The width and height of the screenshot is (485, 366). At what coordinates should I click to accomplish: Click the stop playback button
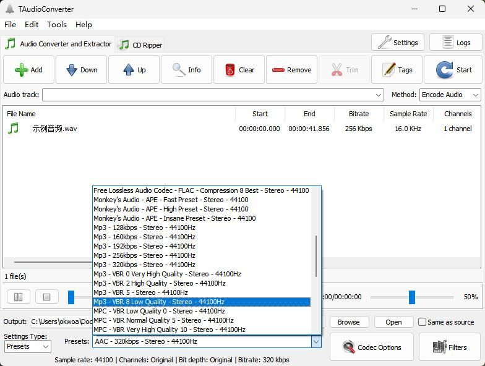coord(47,297)
